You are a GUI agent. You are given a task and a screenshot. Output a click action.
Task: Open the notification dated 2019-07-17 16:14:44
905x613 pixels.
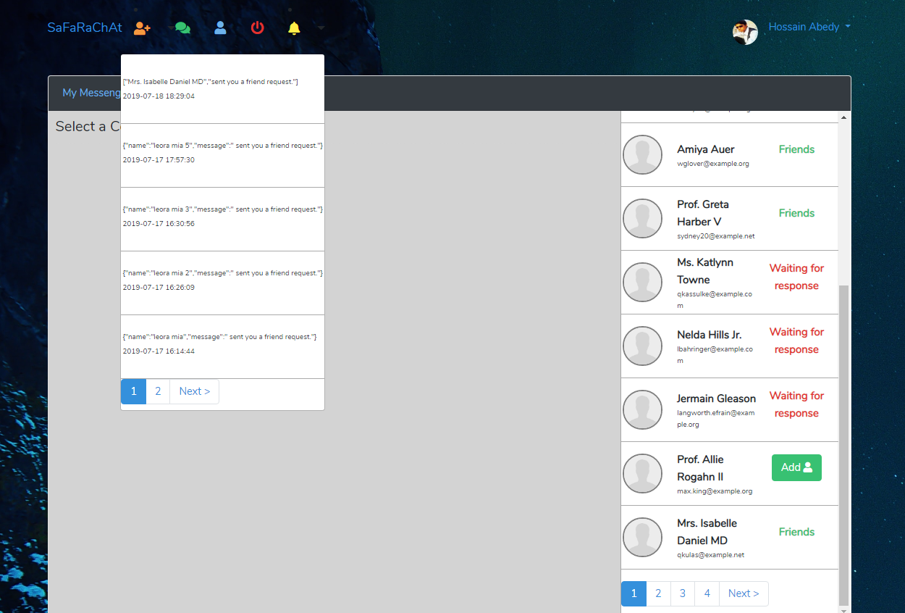point(222,347)
